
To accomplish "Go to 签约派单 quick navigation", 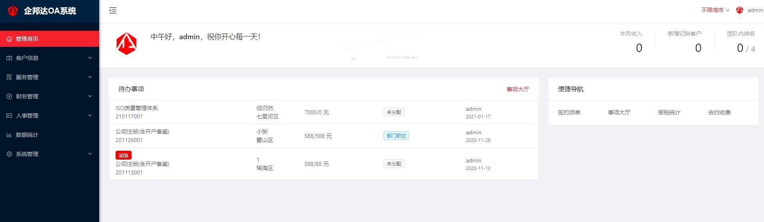I will [x=569, y=112].
